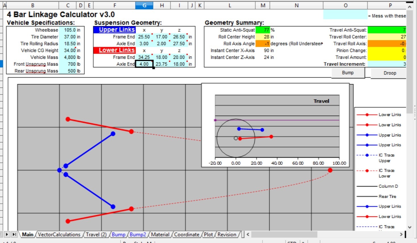The width and height of the screenshot is (417, 243).
Task: Click the last sheet navigation arrow
Action: (x=14, y=234)
